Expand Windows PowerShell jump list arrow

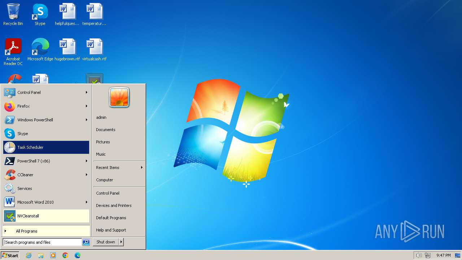click(x=87, y=120)
